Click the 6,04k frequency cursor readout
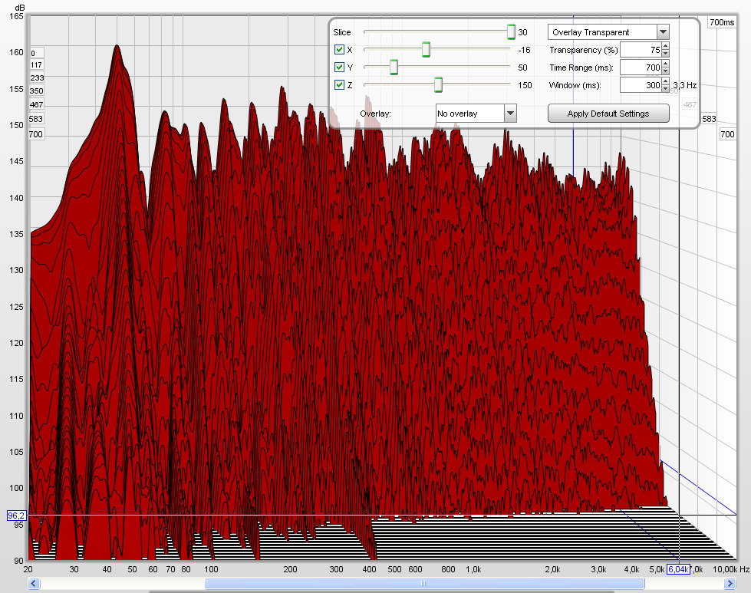The width and height of the screenshot is (751, 593). pos(678,569)
